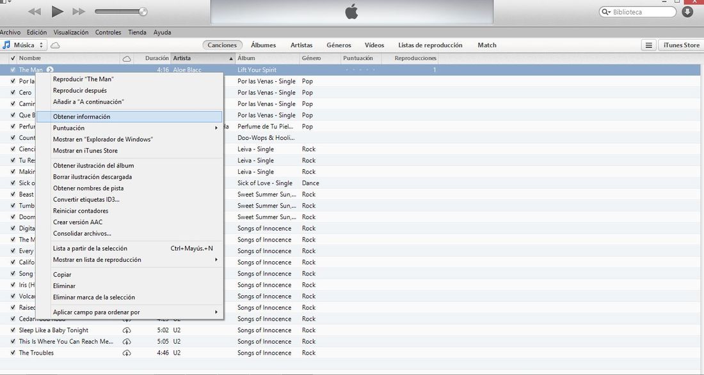Click the Biblioteca search field

(637, 12)
